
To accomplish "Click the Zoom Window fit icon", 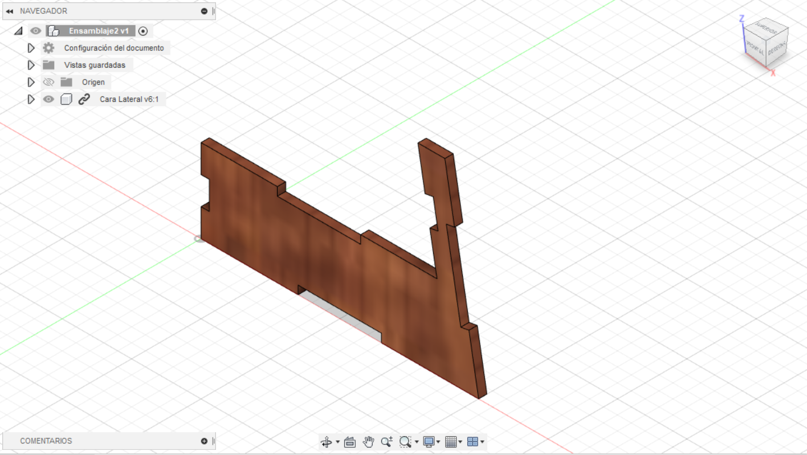I will click(x=405, y=441).
